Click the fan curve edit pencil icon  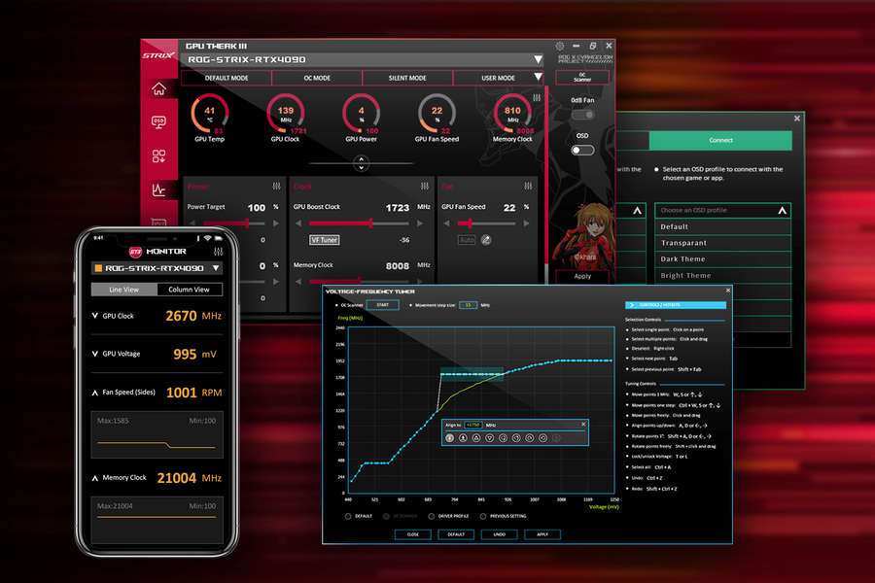(x=486, y=240)
